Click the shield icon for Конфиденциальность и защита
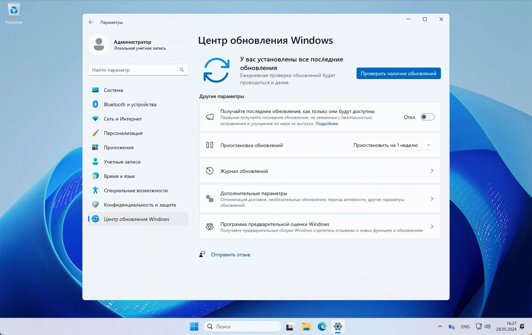Image resolution: width=532 pixels, height=335 pixels. (95, 205)
